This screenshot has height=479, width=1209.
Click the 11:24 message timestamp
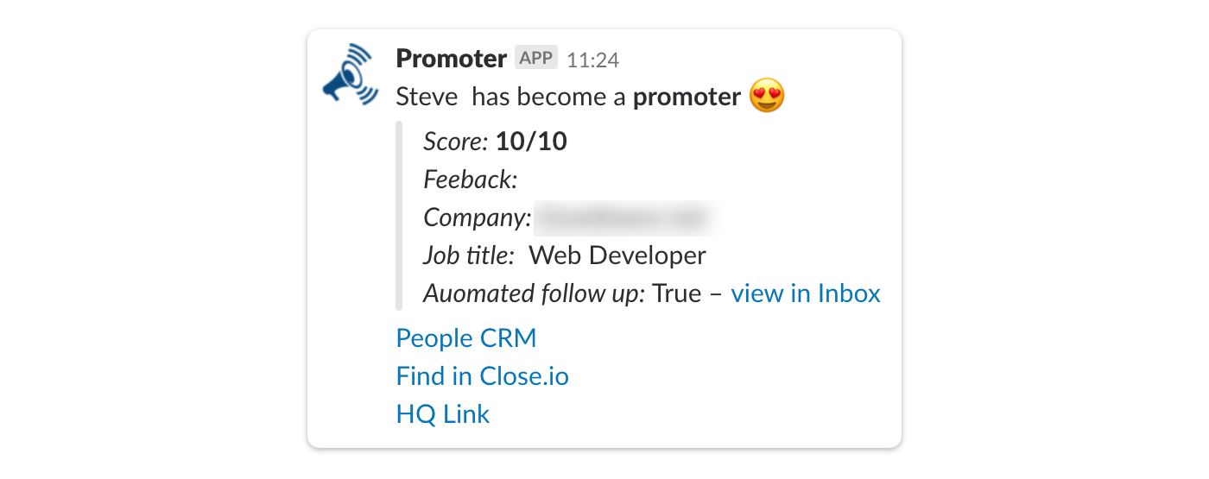pyautogui.click(x=593, y=60)
